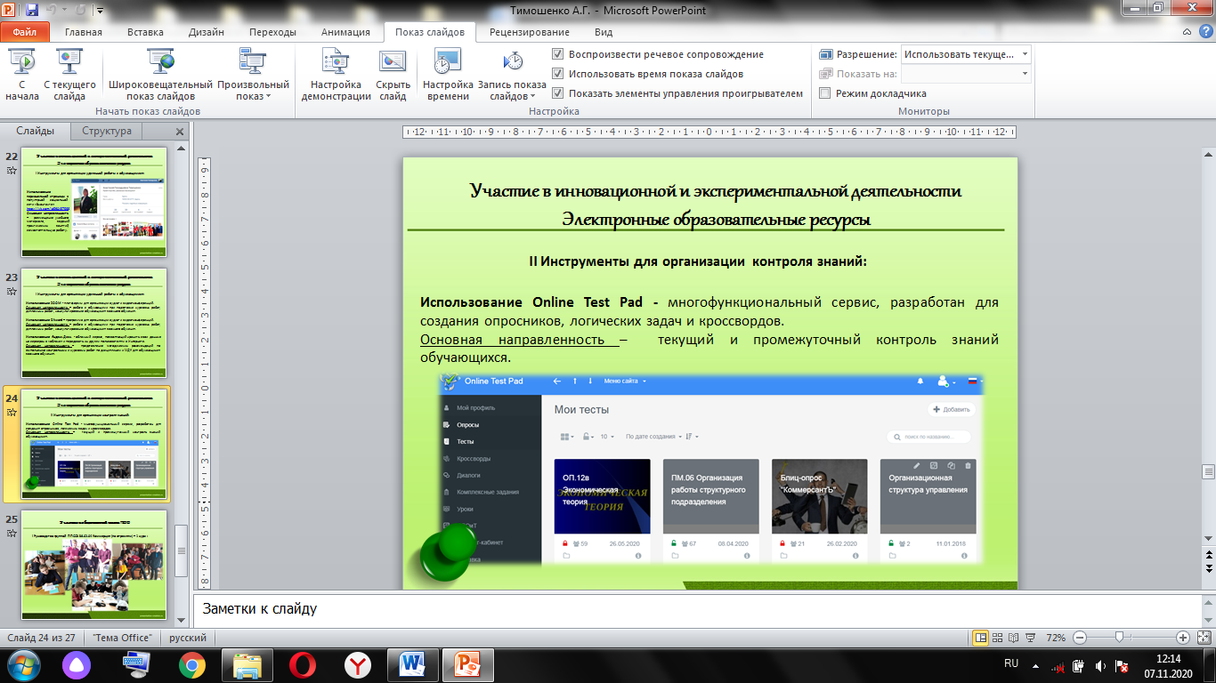The height and width of the screenshot is (683, 1216).
Task: Select the Online Test Pad screenshot image
Action: [710, 470]
